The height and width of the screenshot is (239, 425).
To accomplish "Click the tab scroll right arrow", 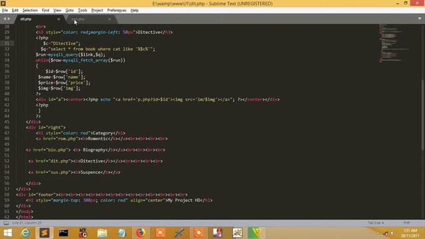I will coord(9,19).
